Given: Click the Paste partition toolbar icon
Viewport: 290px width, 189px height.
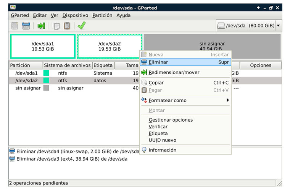Looking at the screenshot, I should click(67, 26).
